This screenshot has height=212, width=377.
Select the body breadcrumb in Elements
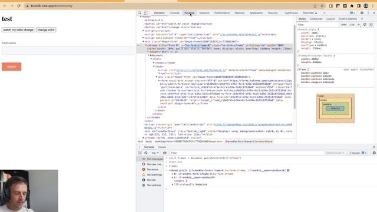[149, 141]
